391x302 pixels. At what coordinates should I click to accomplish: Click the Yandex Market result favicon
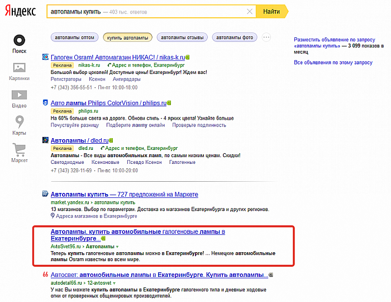pyautogui.click(x=45, y=194)
